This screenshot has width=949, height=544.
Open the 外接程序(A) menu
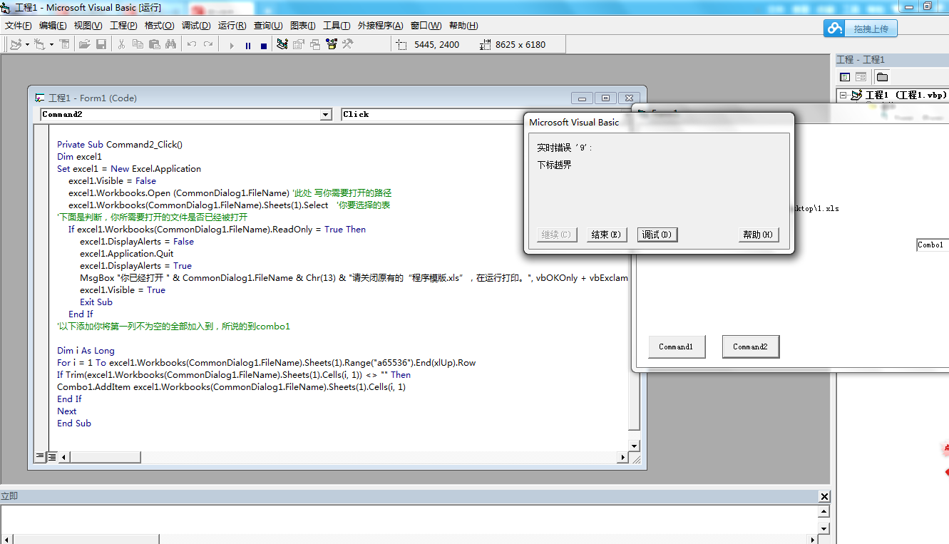pyautogui.click(x=380, y=26)
